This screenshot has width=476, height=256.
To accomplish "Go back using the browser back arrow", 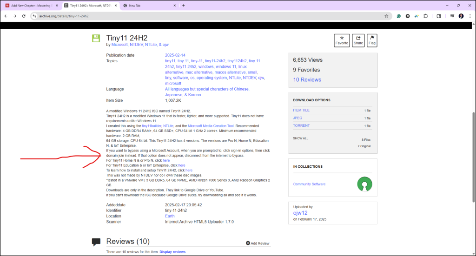I will (6, 16).
